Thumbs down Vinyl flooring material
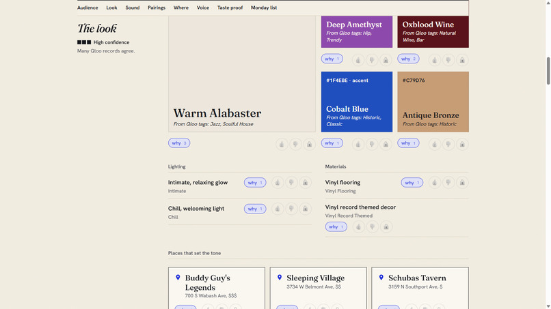 tap(448, 182)
